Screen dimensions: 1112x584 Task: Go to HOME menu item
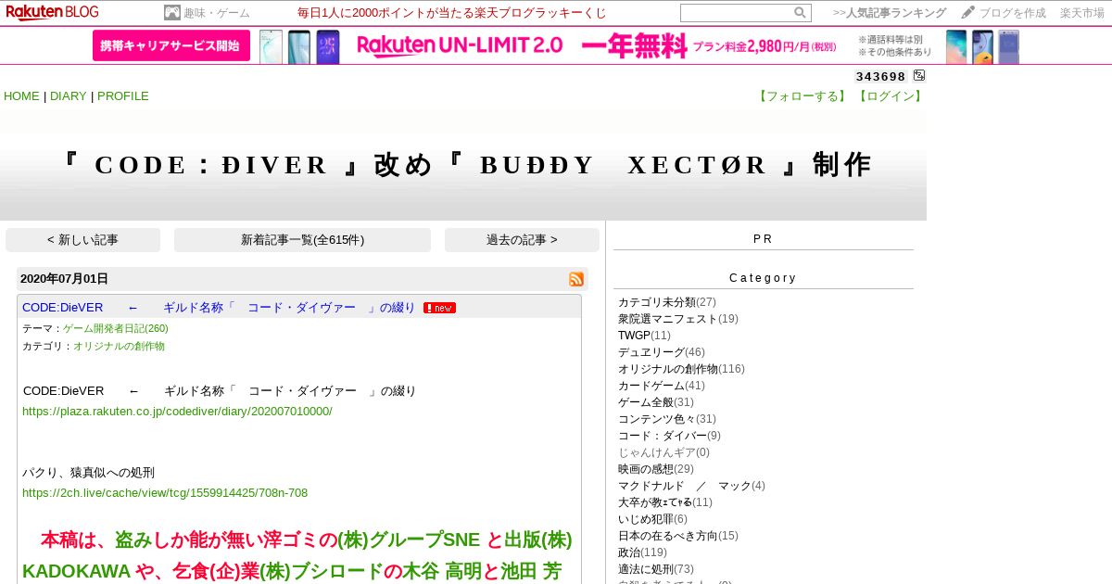pyautogui.click(x=21, y=96)
